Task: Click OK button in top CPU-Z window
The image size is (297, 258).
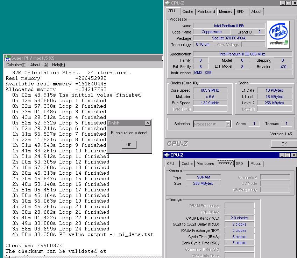Action: click(x=284, y=144)
